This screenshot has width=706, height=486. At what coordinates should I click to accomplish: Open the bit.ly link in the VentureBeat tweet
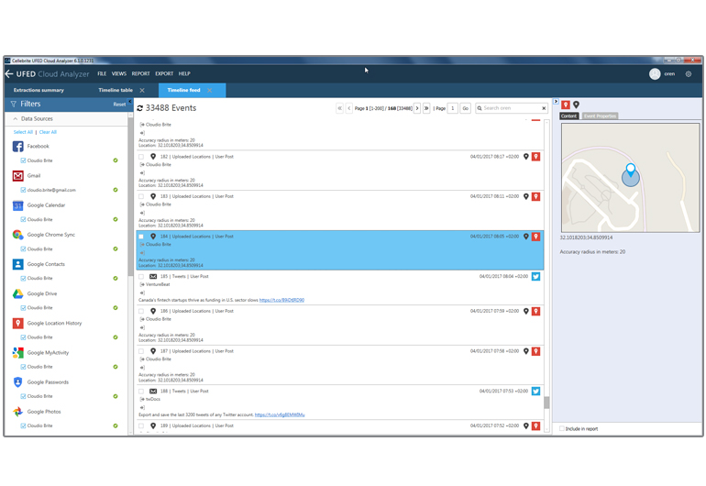[x=281, y=300]
